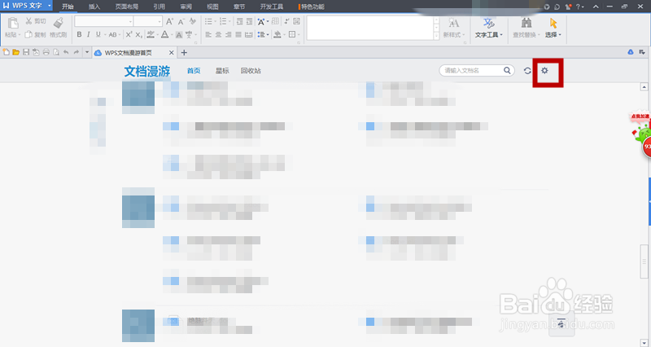Open the document roaming settings gear
The image size is (651, 347).
pyautogui.click(x=544, y=71)
